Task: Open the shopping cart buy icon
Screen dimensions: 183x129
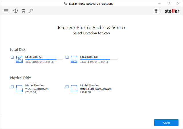Action: point(23,11)
